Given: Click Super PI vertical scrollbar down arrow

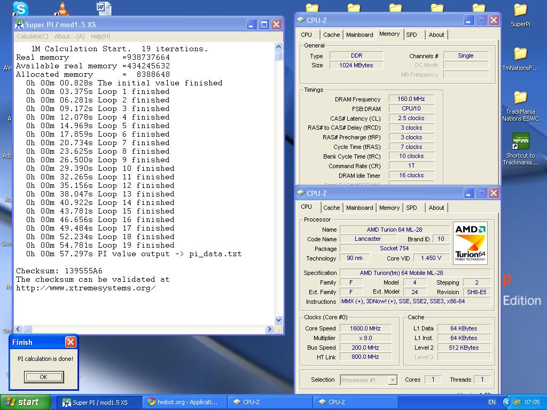Looking at the screenshot, I should pos(278,320).
